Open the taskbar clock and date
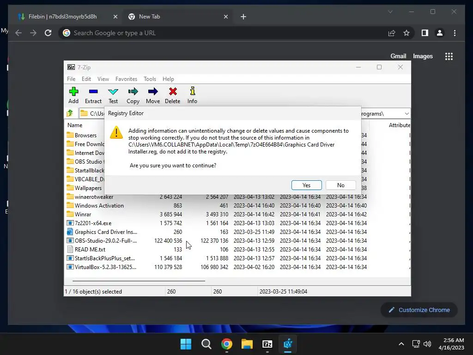Screen dimensions: 473x355 [x=451, y=344]
